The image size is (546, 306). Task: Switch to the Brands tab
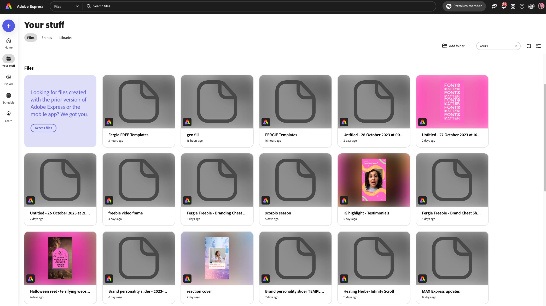[47, 38]
